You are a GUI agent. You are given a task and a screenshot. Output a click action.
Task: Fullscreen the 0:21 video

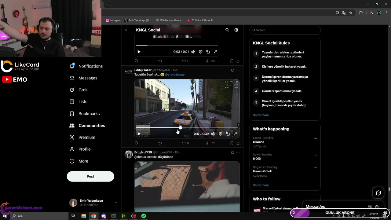(x=215, y=52)
